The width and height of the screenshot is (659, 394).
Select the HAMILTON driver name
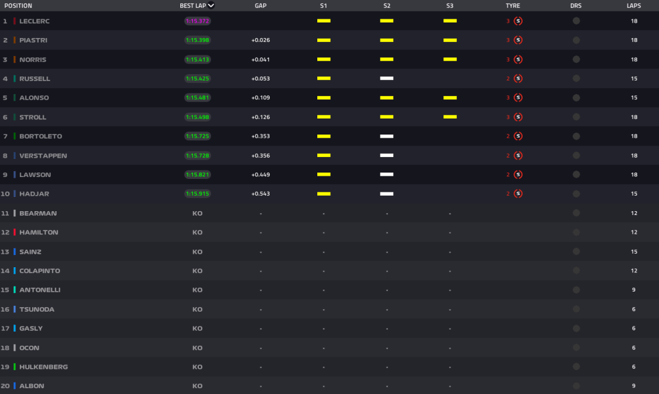(39, 232)
